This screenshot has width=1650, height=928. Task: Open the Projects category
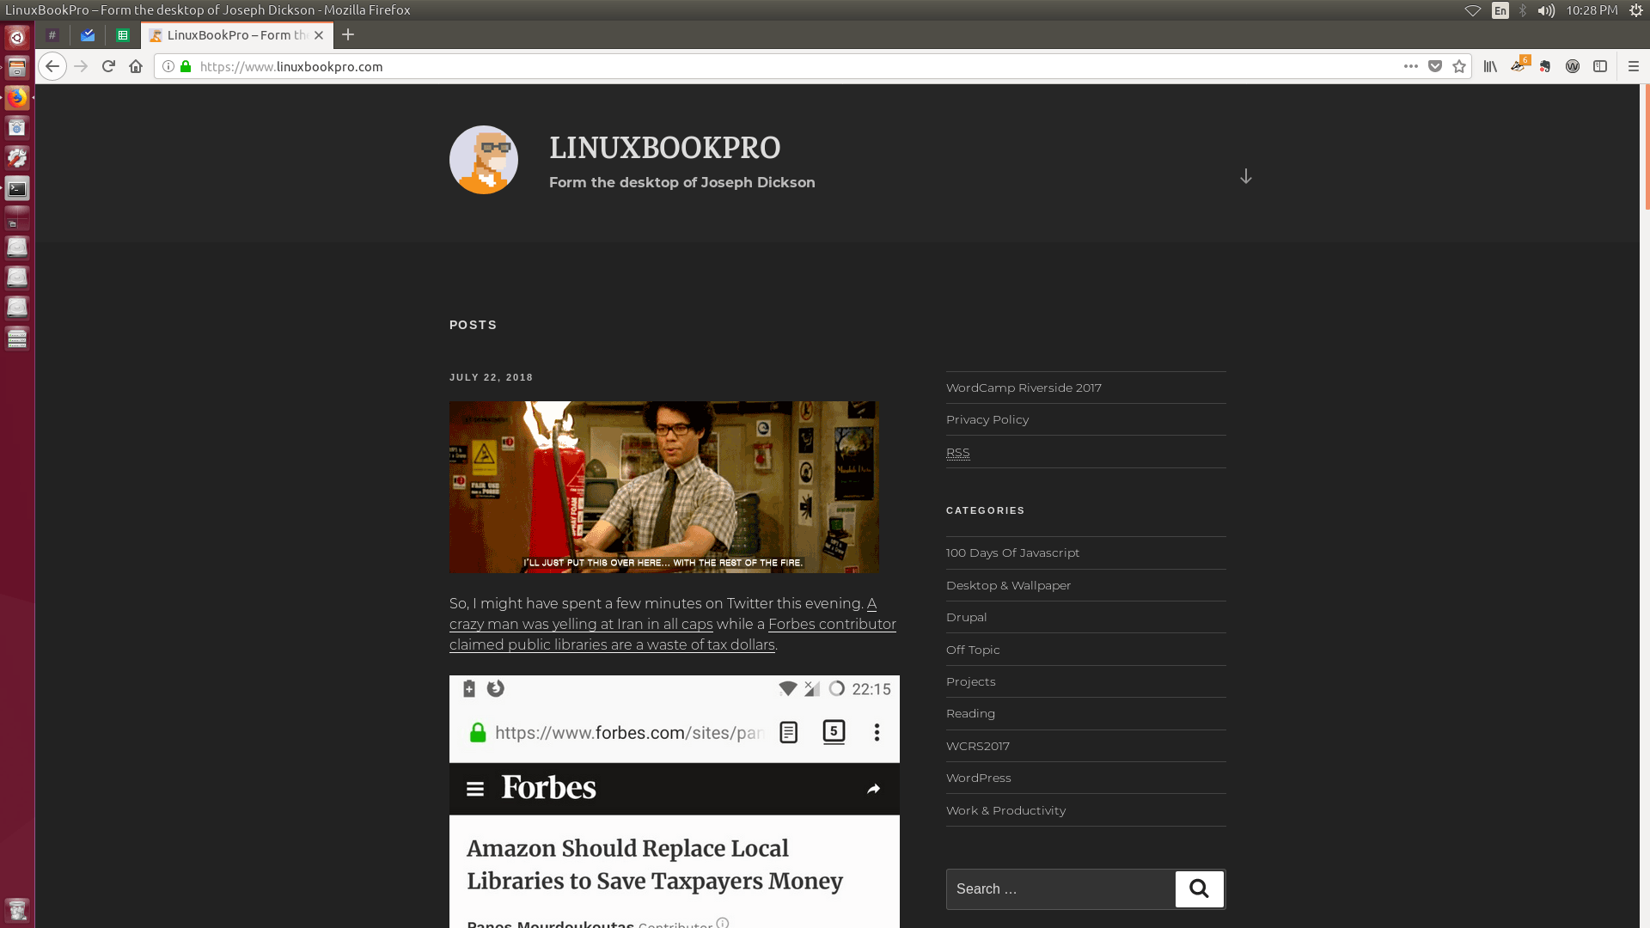pos(971,681)
